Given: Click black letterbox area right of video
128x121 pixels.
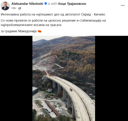Looking at the screenshot, I should (x=111, y=78).
